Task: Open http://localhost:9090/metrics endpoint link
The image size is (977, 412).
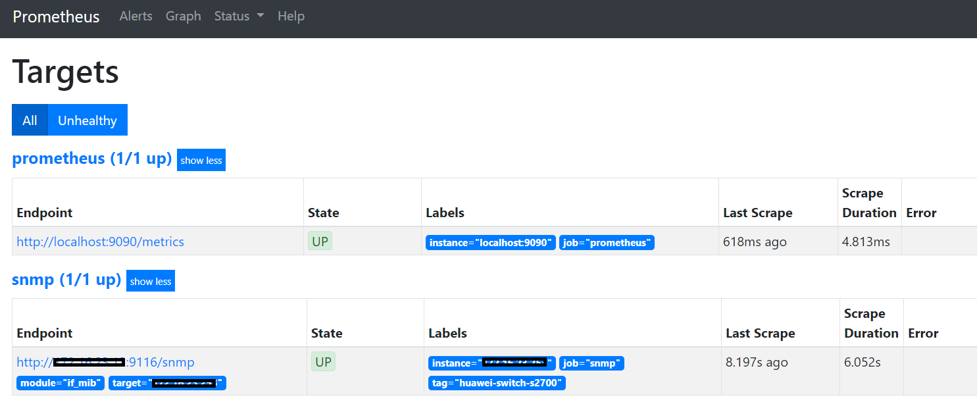Action: point(100,242)
